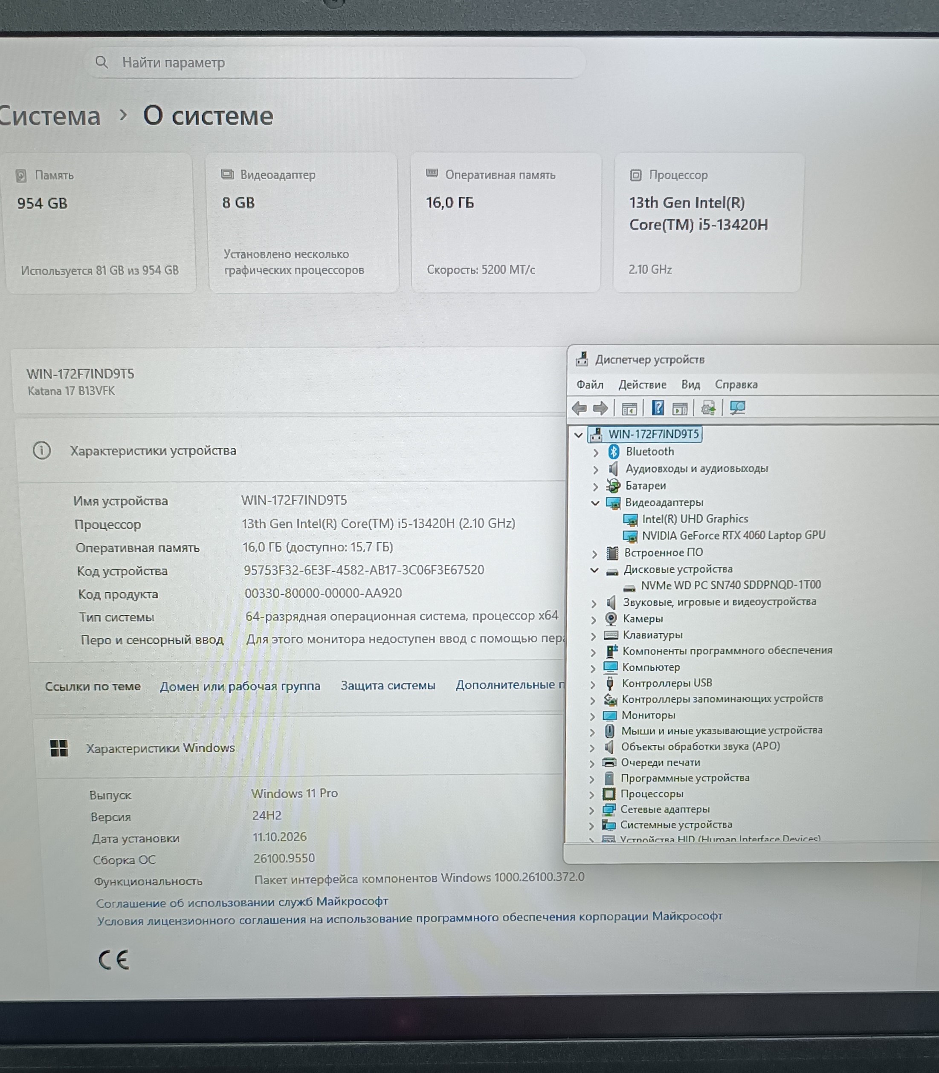Select Intel(R) UHD Graphics adapter

tap(695, 519)
